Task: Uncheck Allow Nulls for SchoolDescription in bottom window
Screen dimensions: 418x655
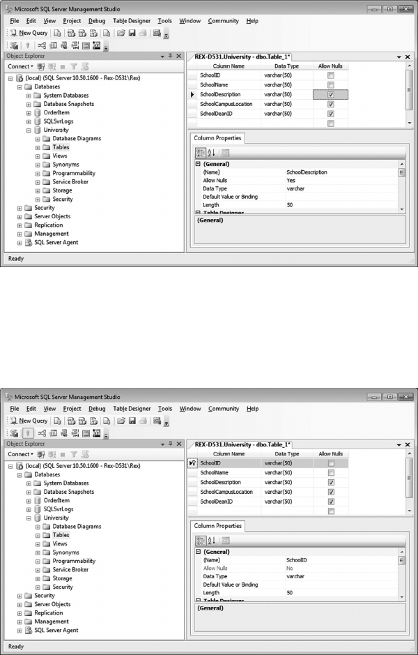Action: pos(331,483)
